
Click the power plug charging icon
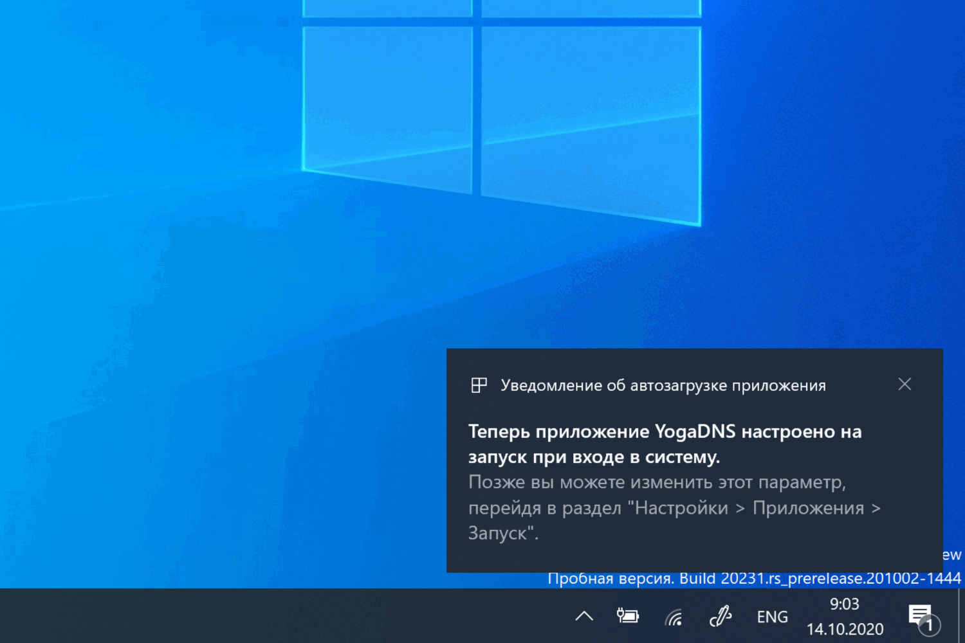(x=627, y=615)
